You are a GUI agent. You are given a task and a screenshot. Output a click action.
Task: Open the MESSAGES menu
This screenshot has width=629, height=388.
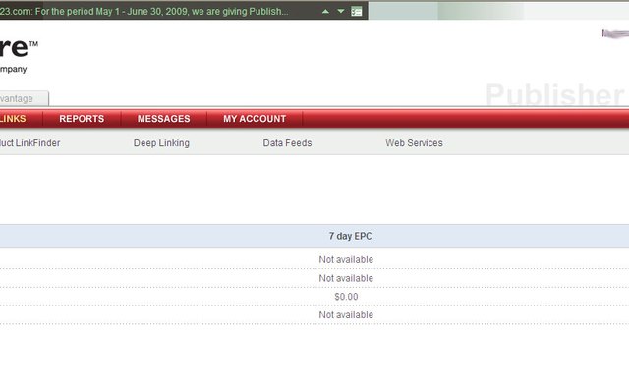[x=164, y=119]
